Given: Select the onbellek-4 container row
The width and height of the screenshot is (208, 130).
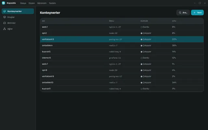Looking at the screenshot, I should coord(122,45).
